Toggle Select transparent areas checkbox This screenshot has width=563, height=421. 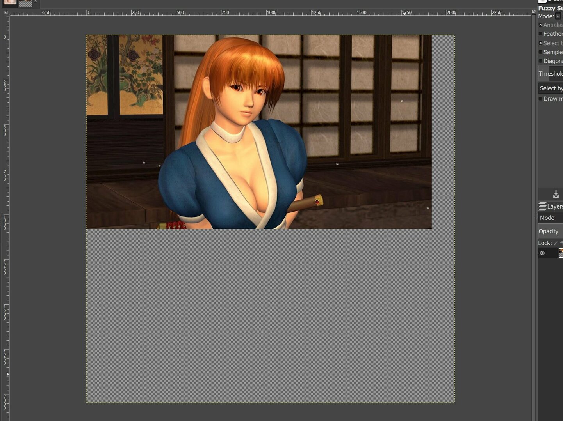(540, 43)
